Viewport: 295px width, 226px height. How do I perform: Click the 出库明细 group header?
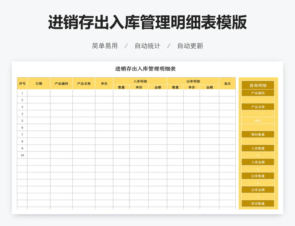pos(193,81)
